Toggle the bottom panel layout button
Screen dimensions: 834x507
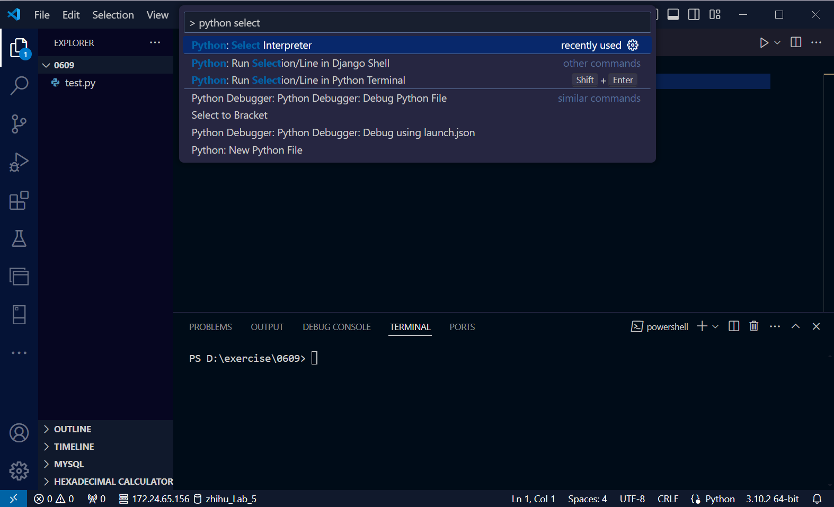click(673, 14)
